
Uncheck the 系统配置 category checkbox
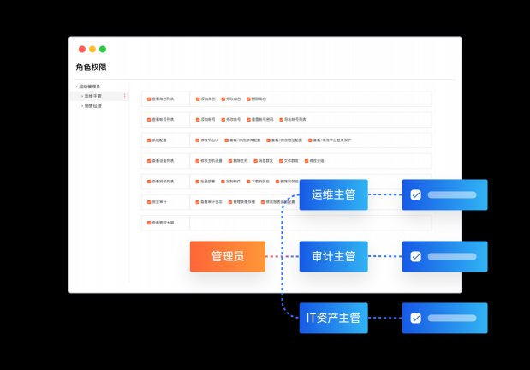pyautogui.click(x=149, y=140)
